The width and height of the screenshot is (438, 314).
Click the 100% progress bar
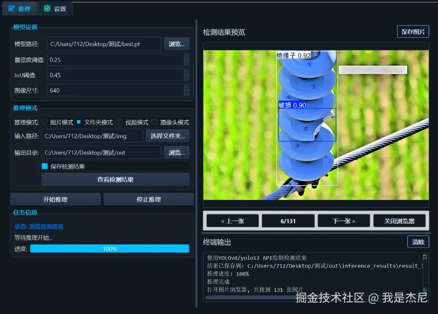click(110, 248)
